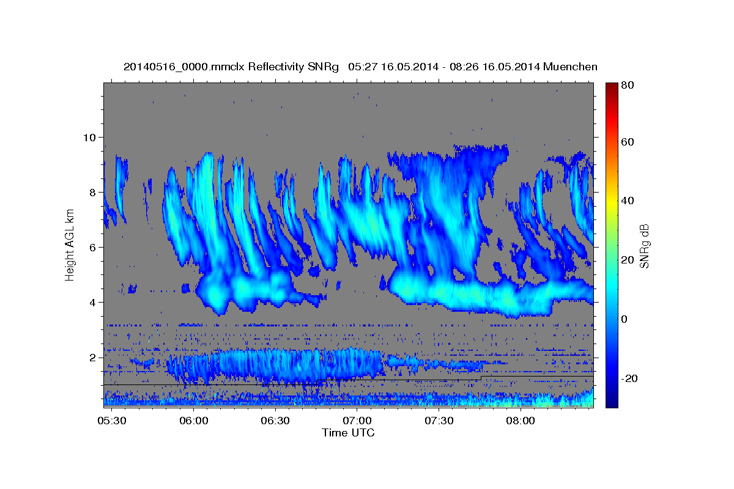
Task: Click the colorbar value 20 (positive)
Action: click(x=627, y=260)
